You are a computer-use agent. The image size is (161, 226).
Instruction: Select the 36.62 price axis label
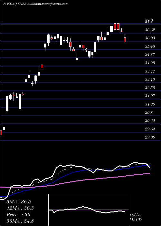click(x=150, y=30)
